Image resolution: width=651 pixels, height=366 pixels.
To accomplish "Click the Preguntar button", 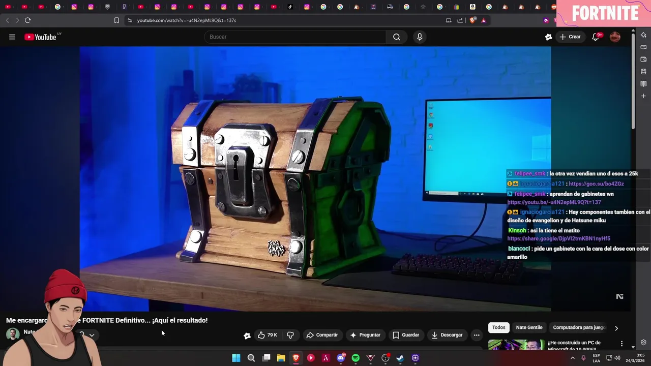I will 365,335.
